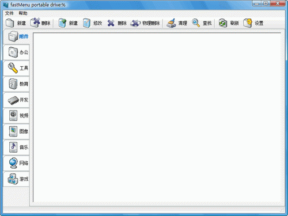This screenshot has width=288, height=216.
Task: Click inside the empty program list area
Action: (157, 118)
